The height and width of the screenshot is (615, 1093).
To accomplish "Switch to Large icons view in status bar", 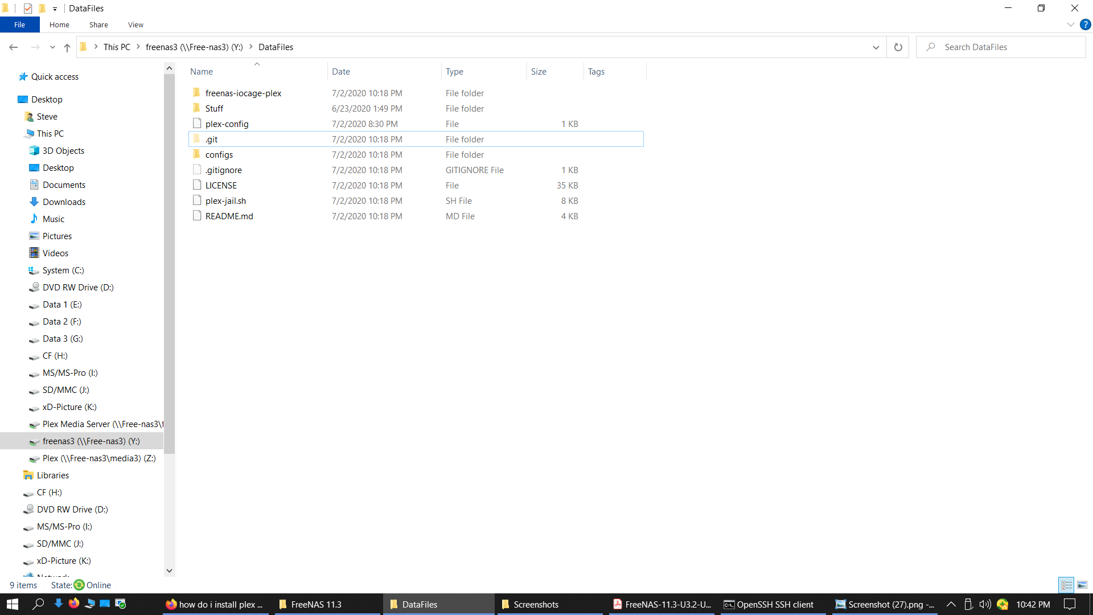I will (1082, 585).
